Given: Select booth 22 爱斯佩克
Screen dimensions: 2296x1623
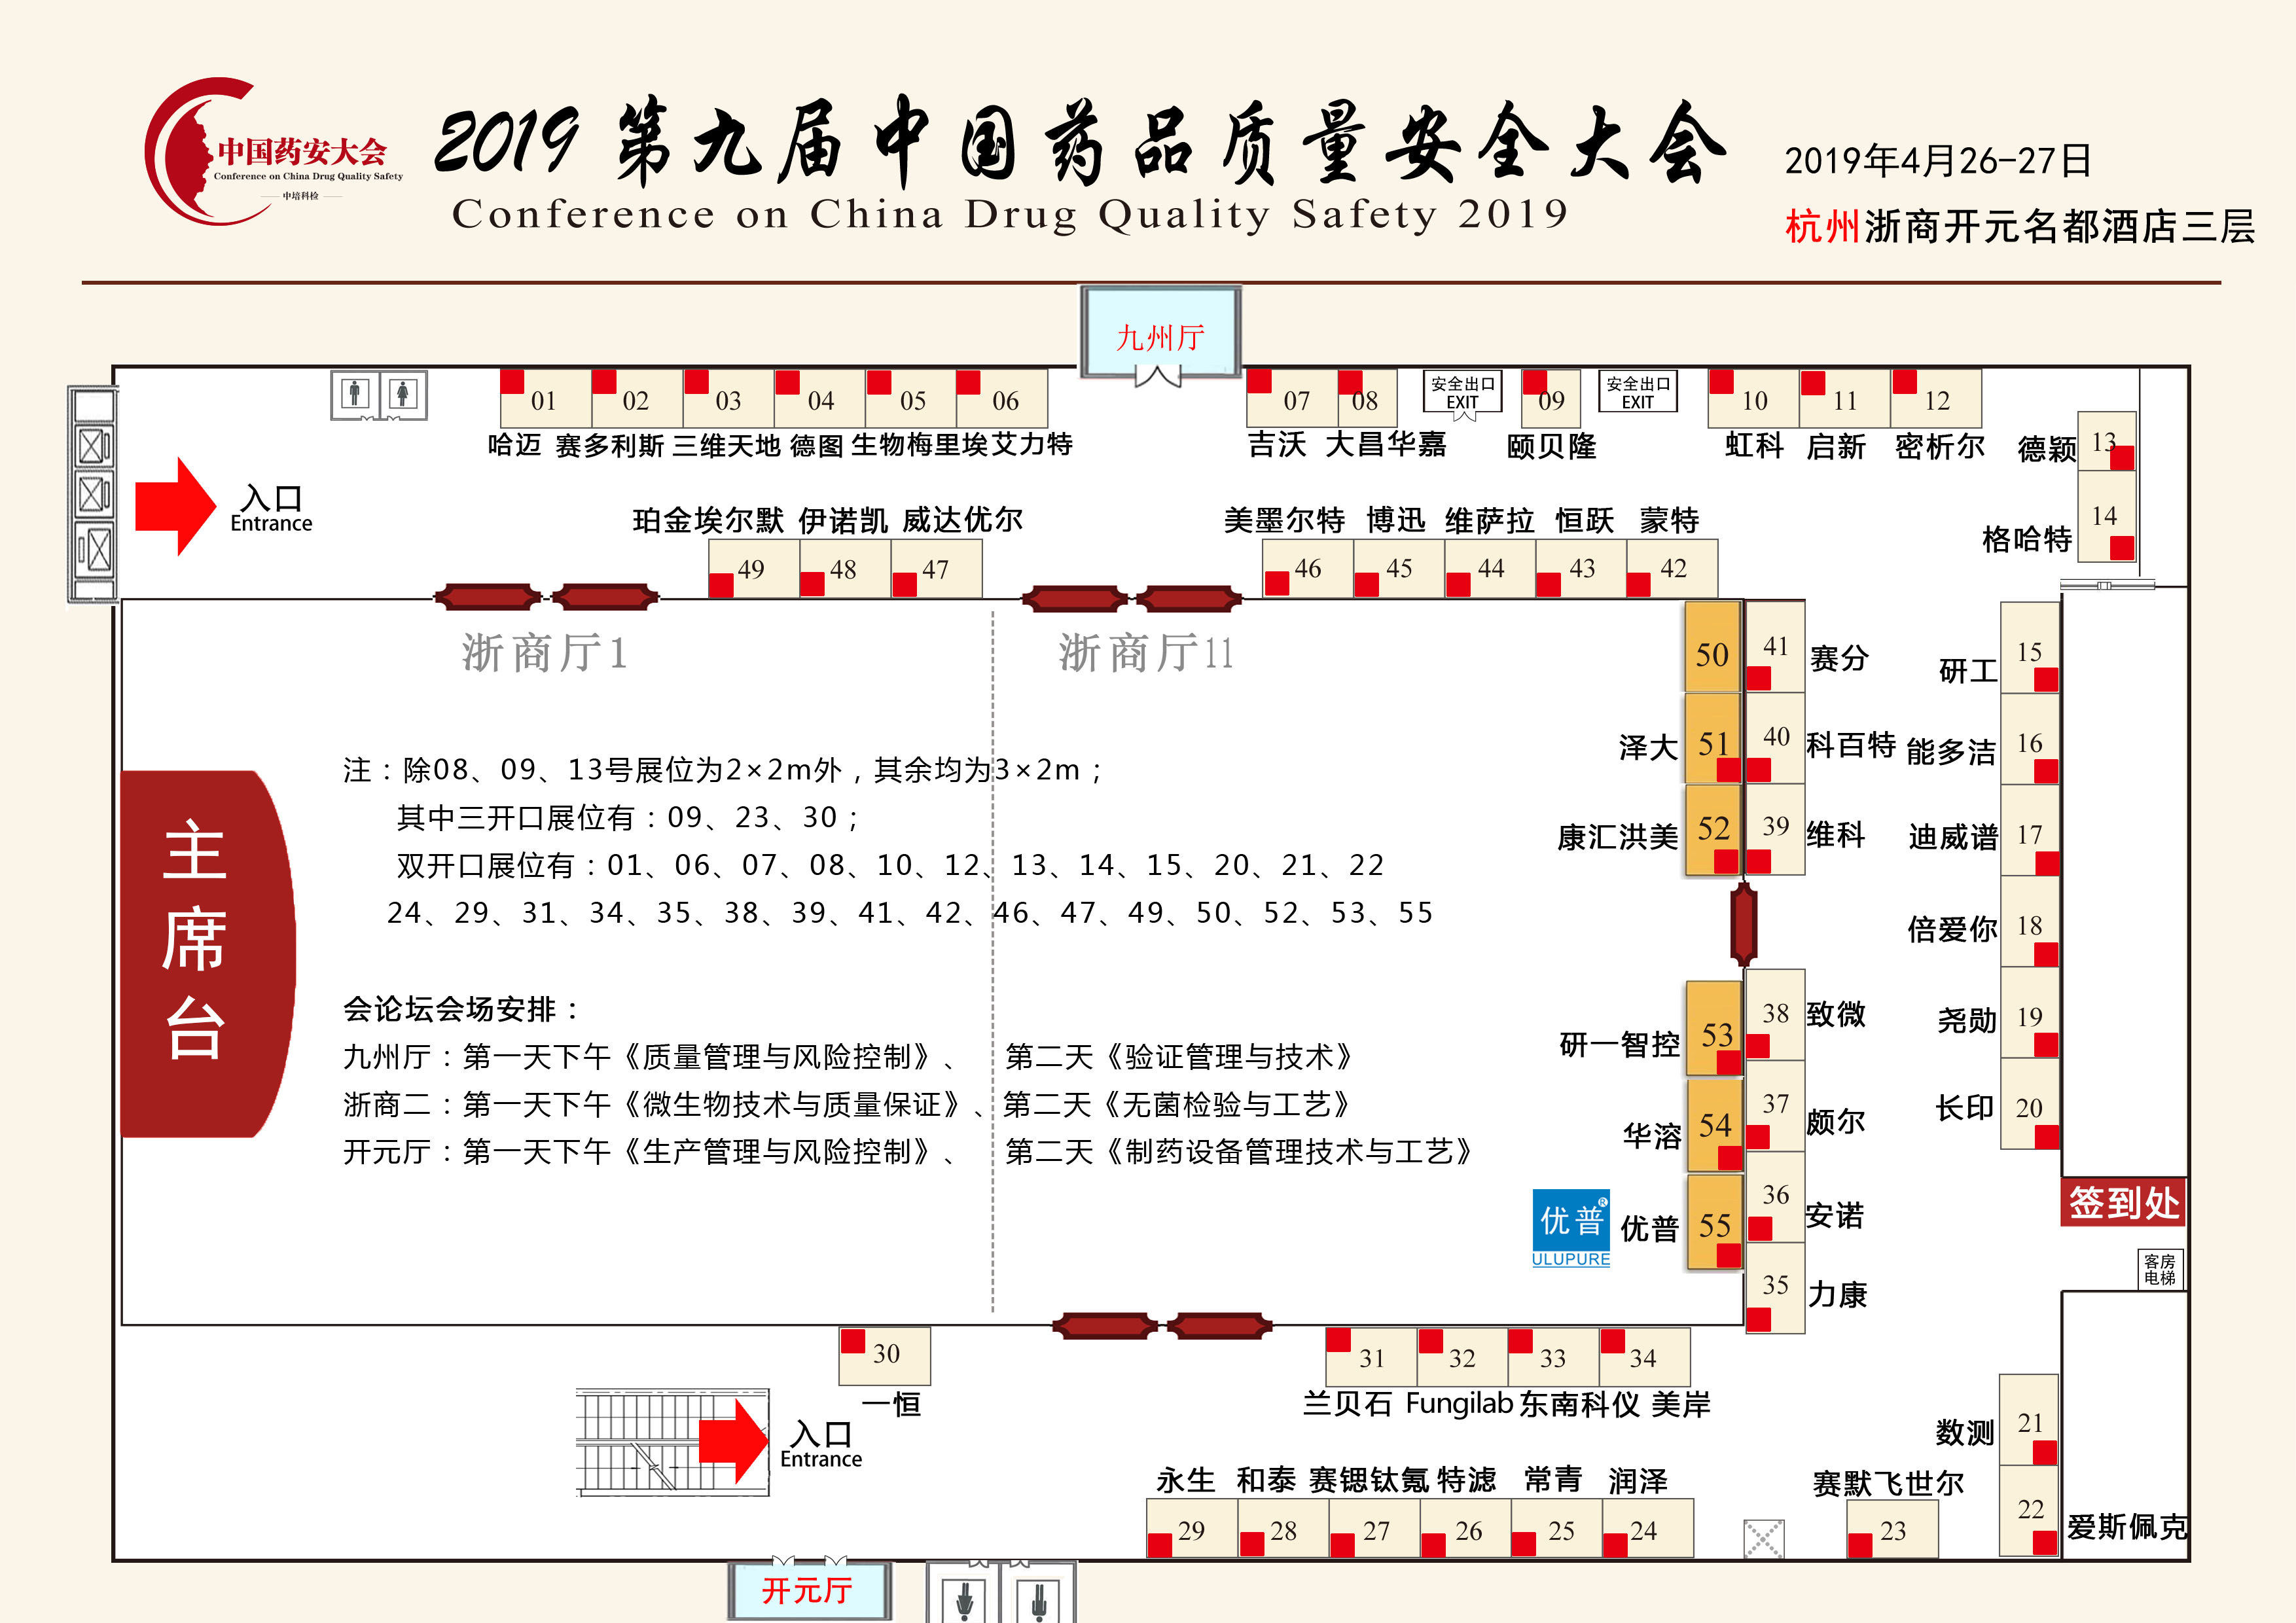Looking at the screenshot, I should 2029,1510.
